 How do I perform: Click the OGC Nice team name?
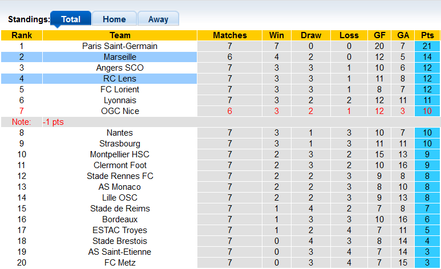coord(120,111)
